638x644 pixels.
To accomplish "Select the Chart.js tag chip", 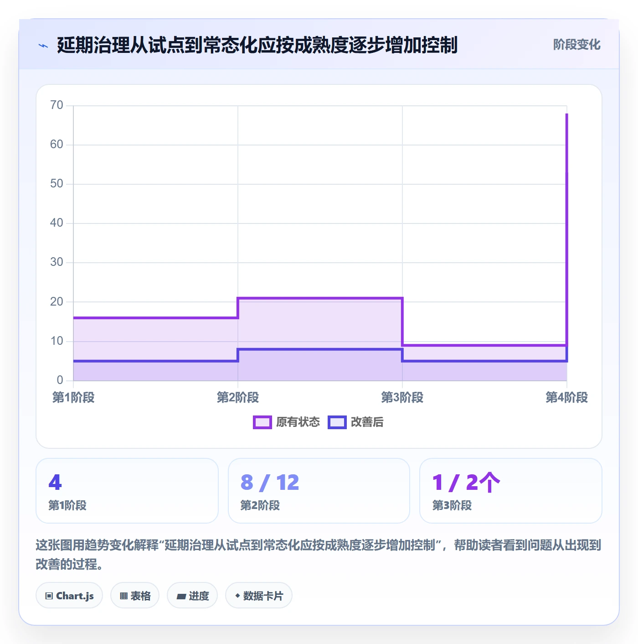I will pos(69,596).
